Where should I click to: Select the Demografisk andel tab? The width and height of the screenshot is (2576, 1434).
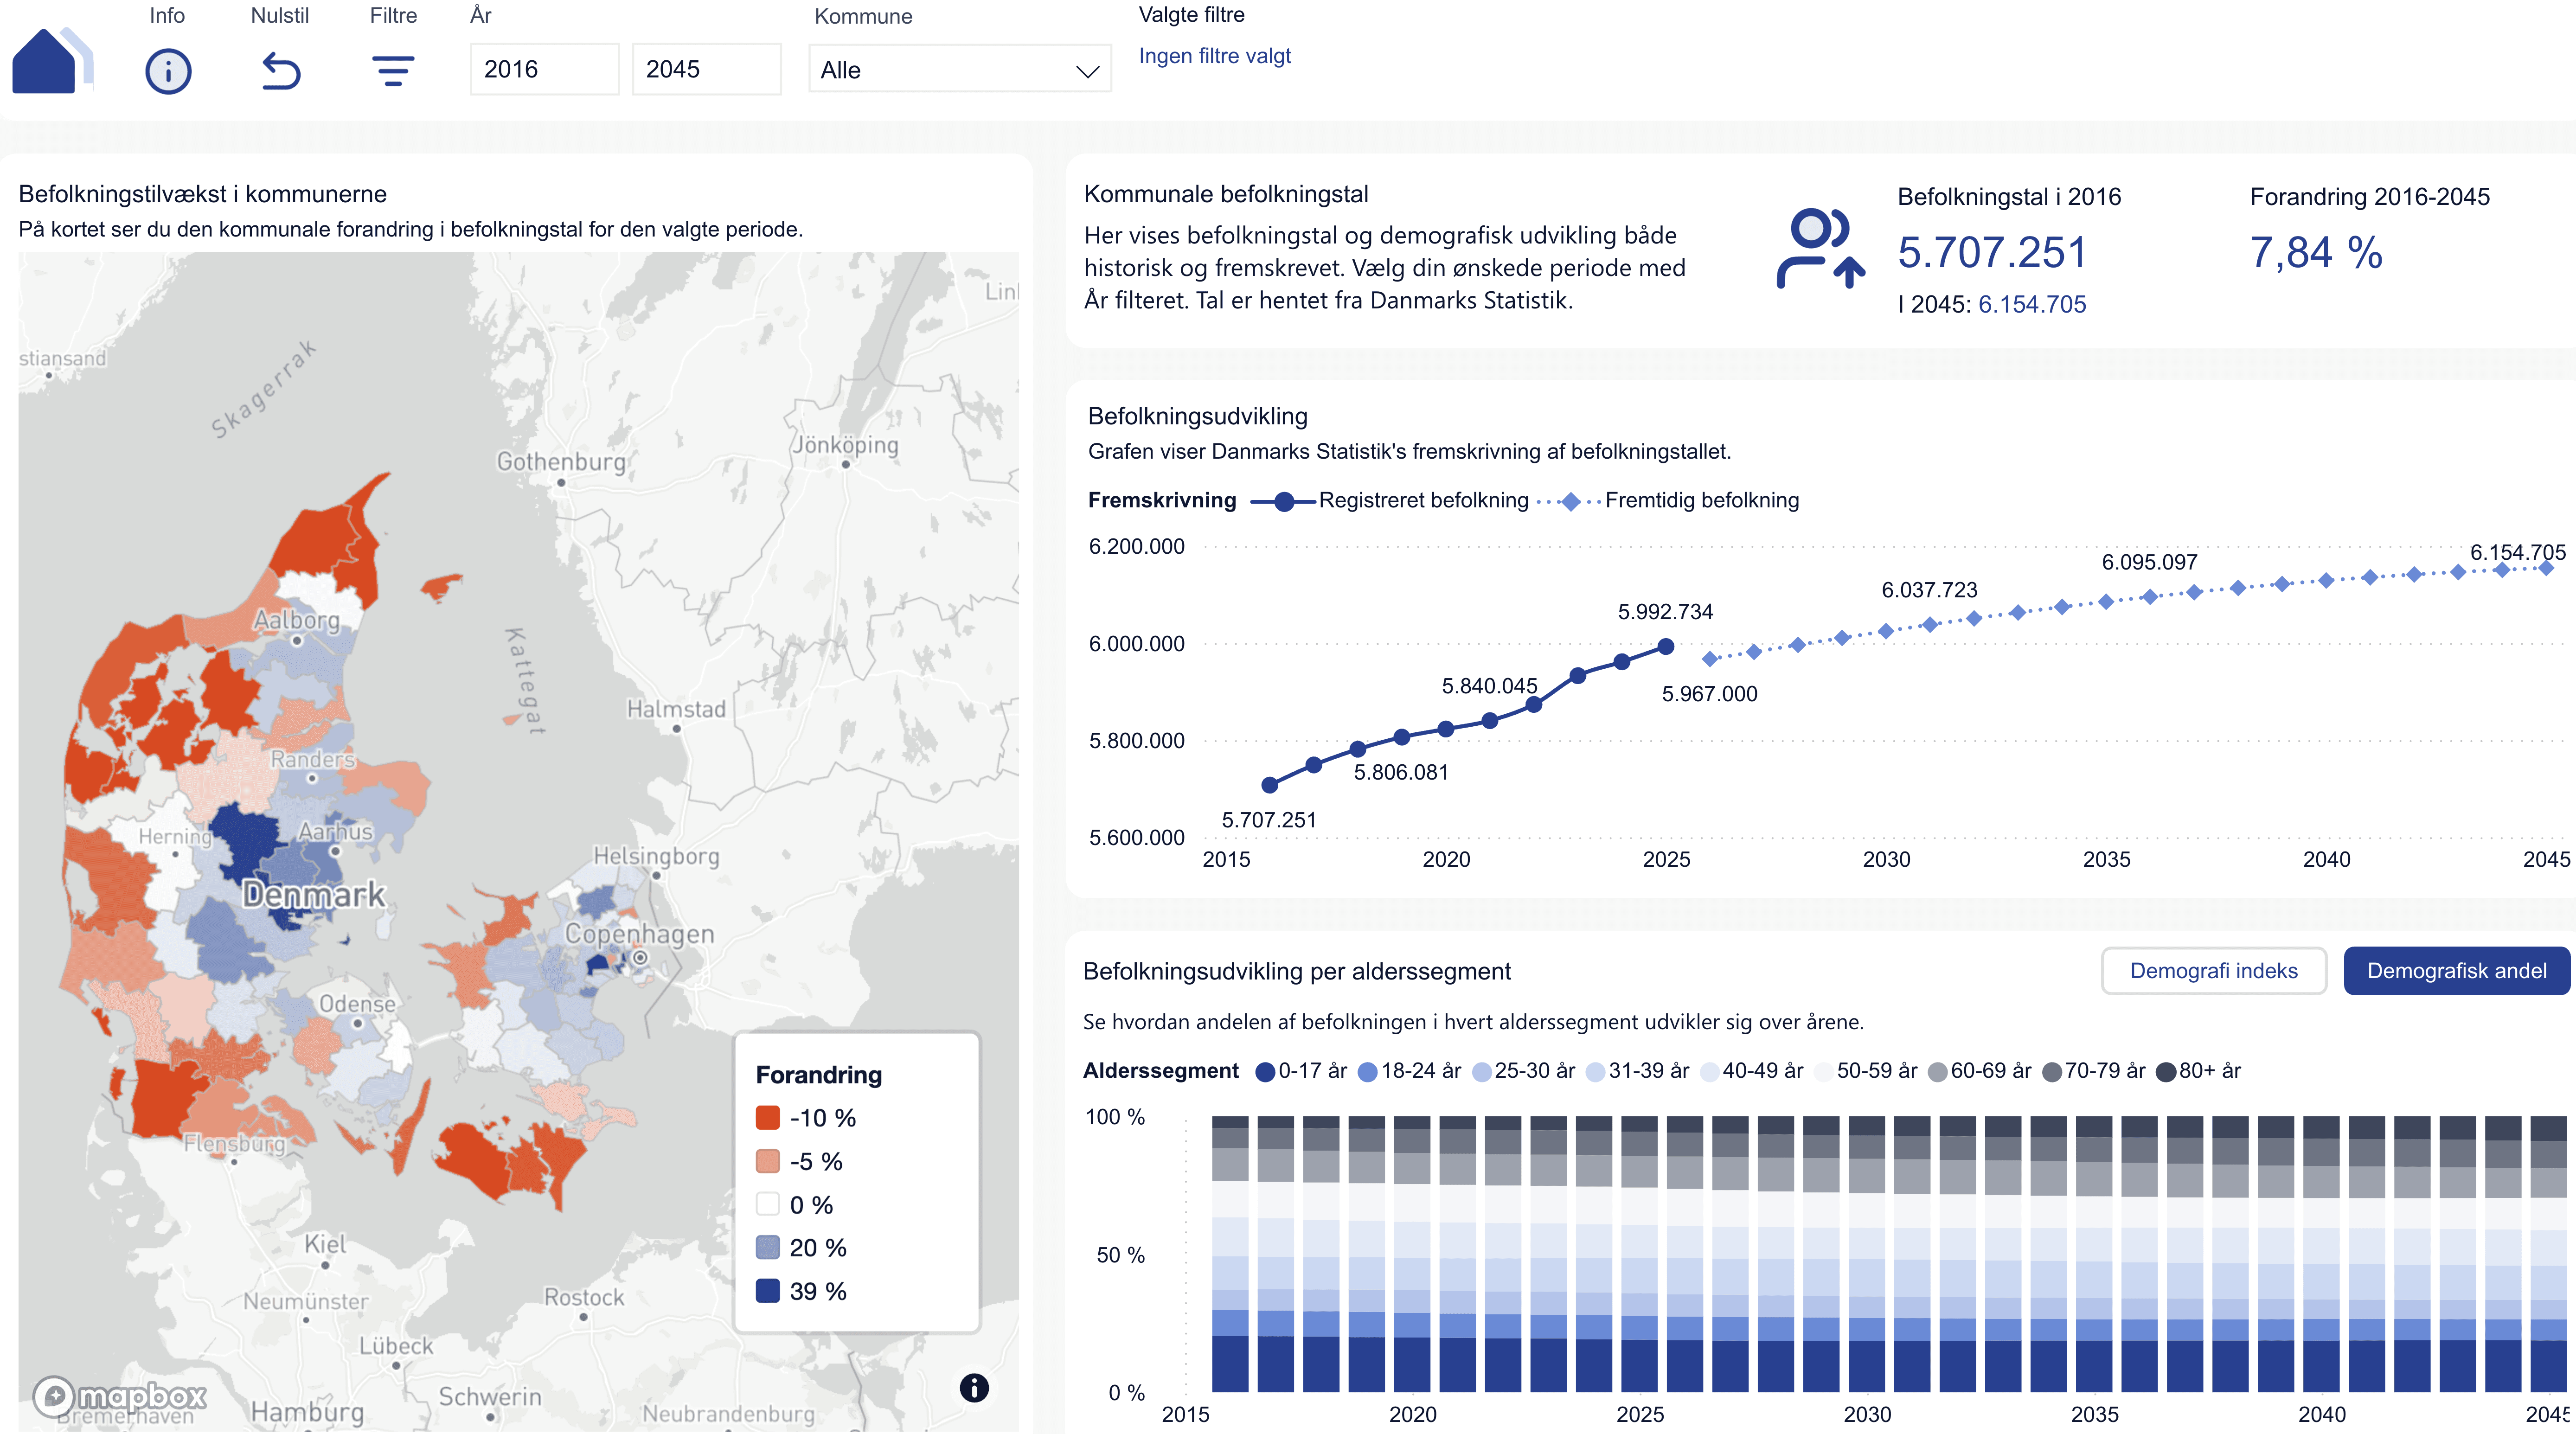(2456, 970)
